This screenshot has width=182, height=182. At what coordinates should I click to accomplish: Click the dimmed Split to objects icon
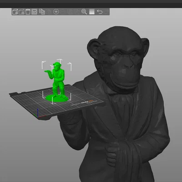tap(70, 12)
